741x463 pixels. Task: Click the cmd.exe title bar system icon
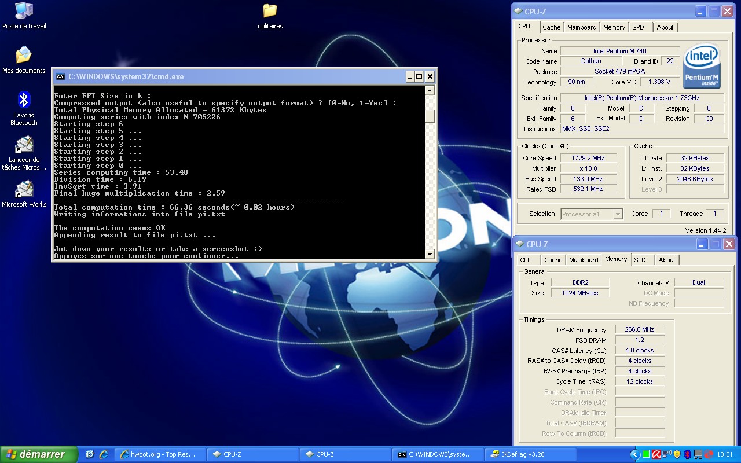60,76
